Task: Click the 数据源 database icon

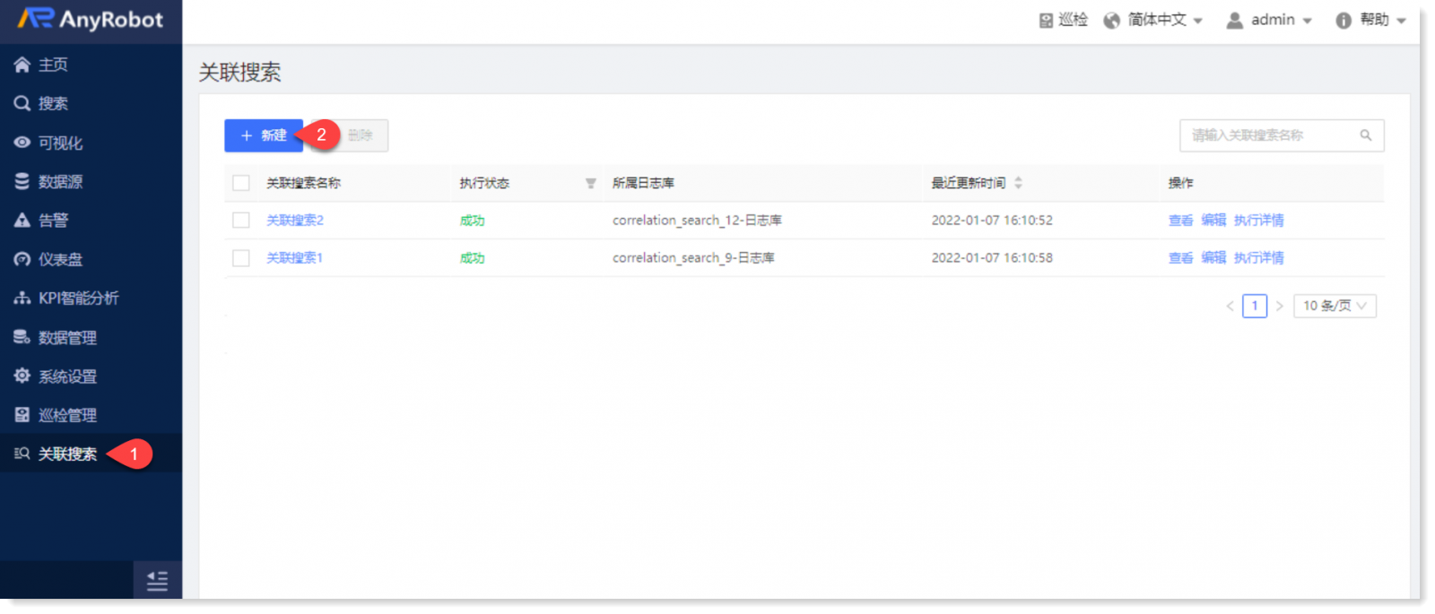Action: click(x=22, y=181)
